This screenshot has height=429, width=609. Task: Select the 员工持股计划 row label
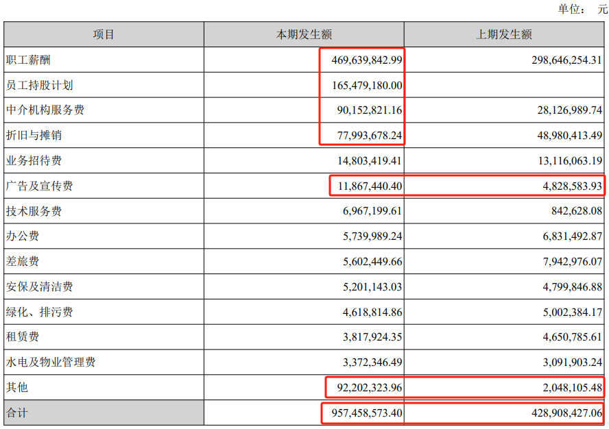coord(40,85)
